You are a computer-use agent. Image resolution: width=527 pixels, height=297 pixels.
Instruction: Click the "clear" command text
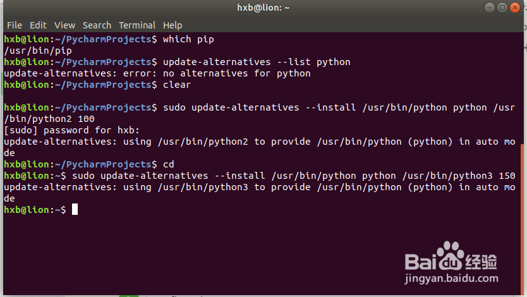coord(177,85)
